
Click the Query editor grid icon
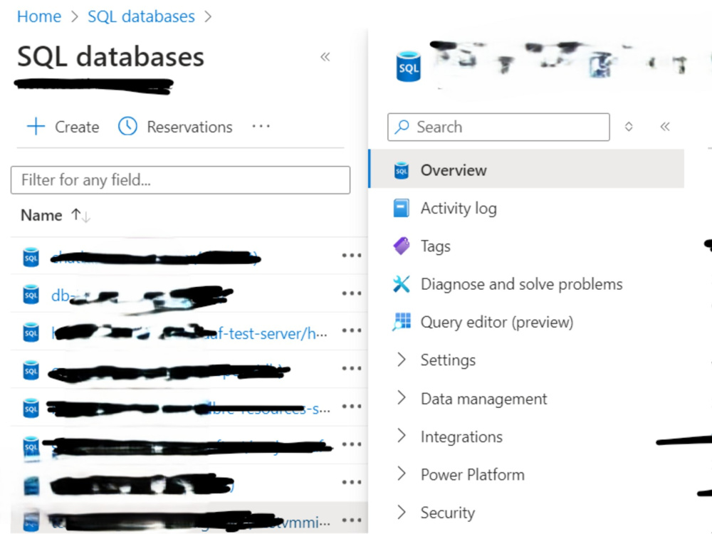(x=402, y=322)
